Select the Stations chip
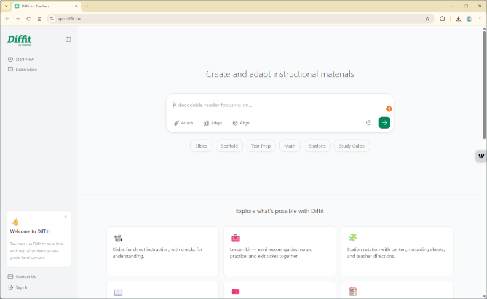Screen dimensions: 487x299 point(317,146)
